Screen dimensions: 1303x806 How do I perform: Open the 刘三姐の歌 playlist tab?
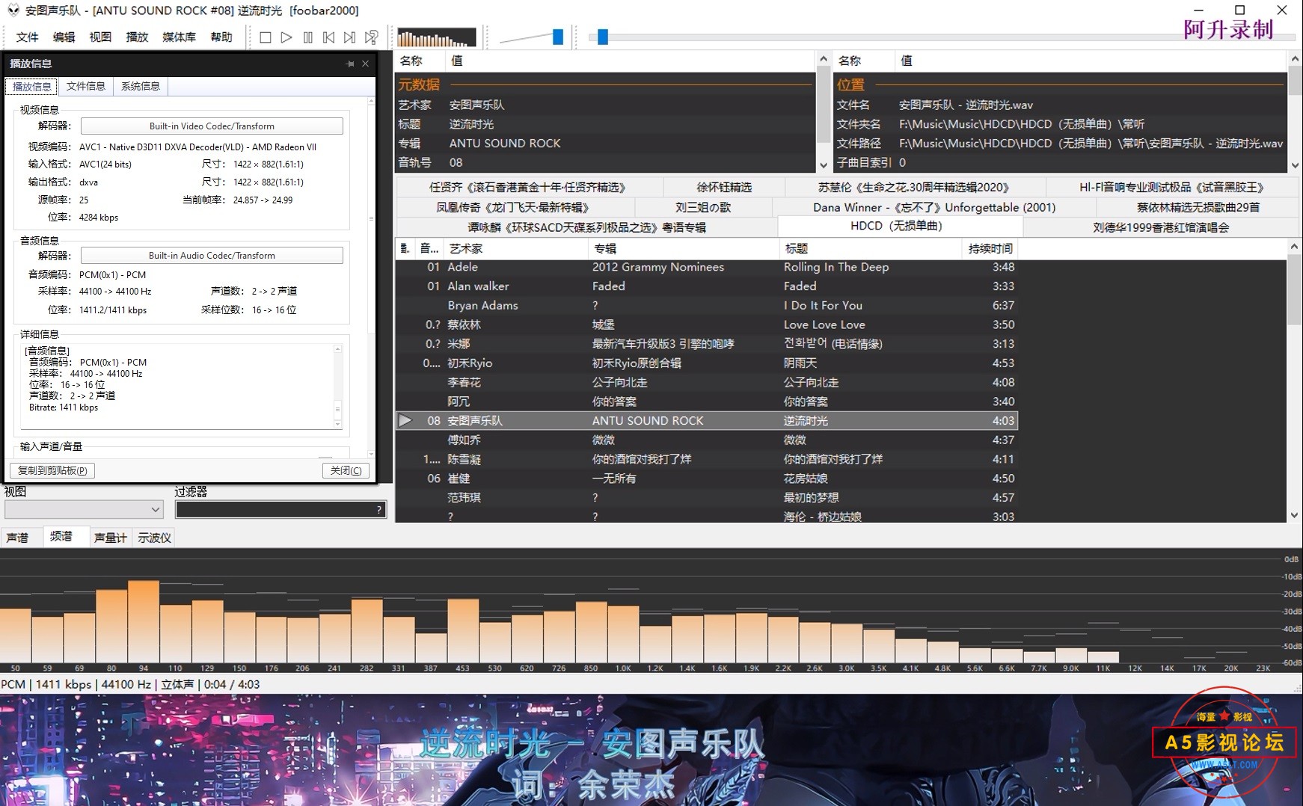(702, 208)
